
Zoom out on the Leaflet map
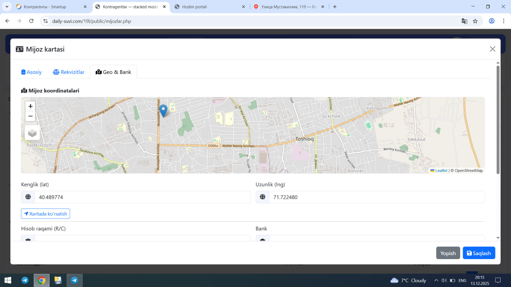tap(30, 116)
